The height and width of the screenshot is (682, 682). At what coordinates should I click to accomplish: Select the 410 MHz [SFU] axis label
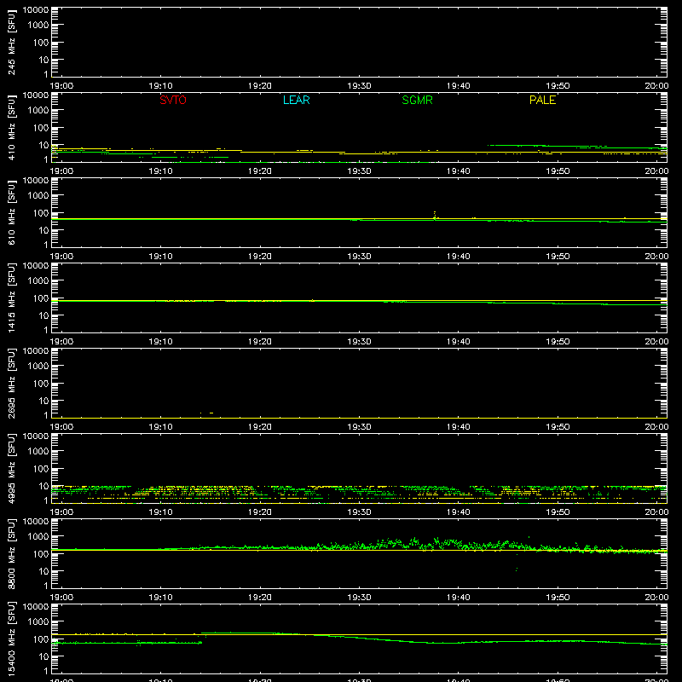point(11,127)
